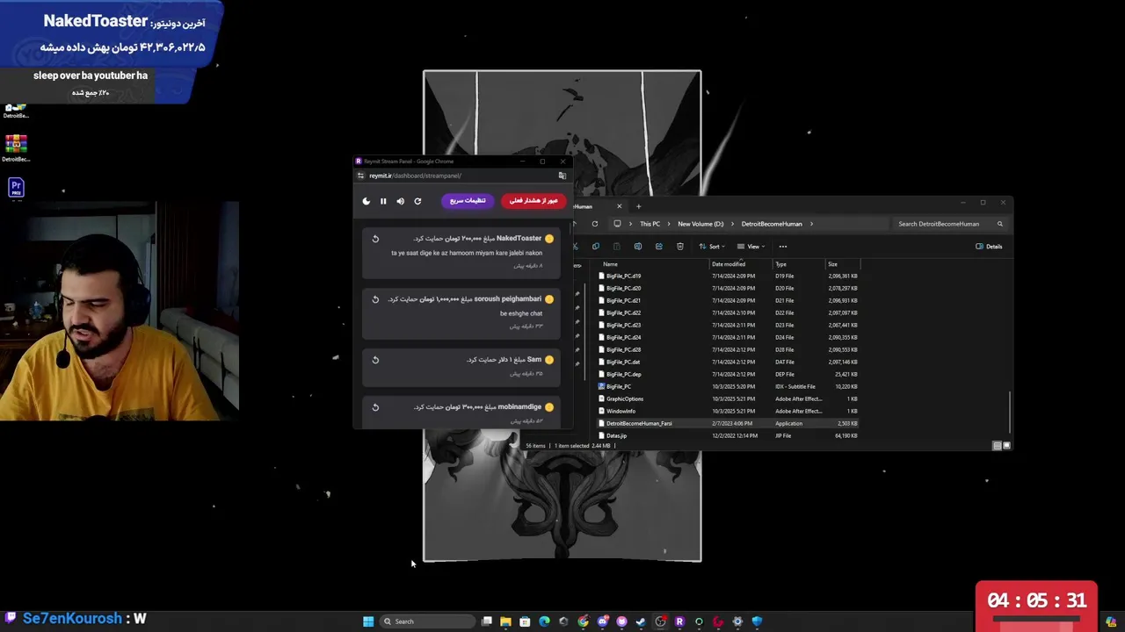Open Google Chrome from taskbar

coord(583,621)
